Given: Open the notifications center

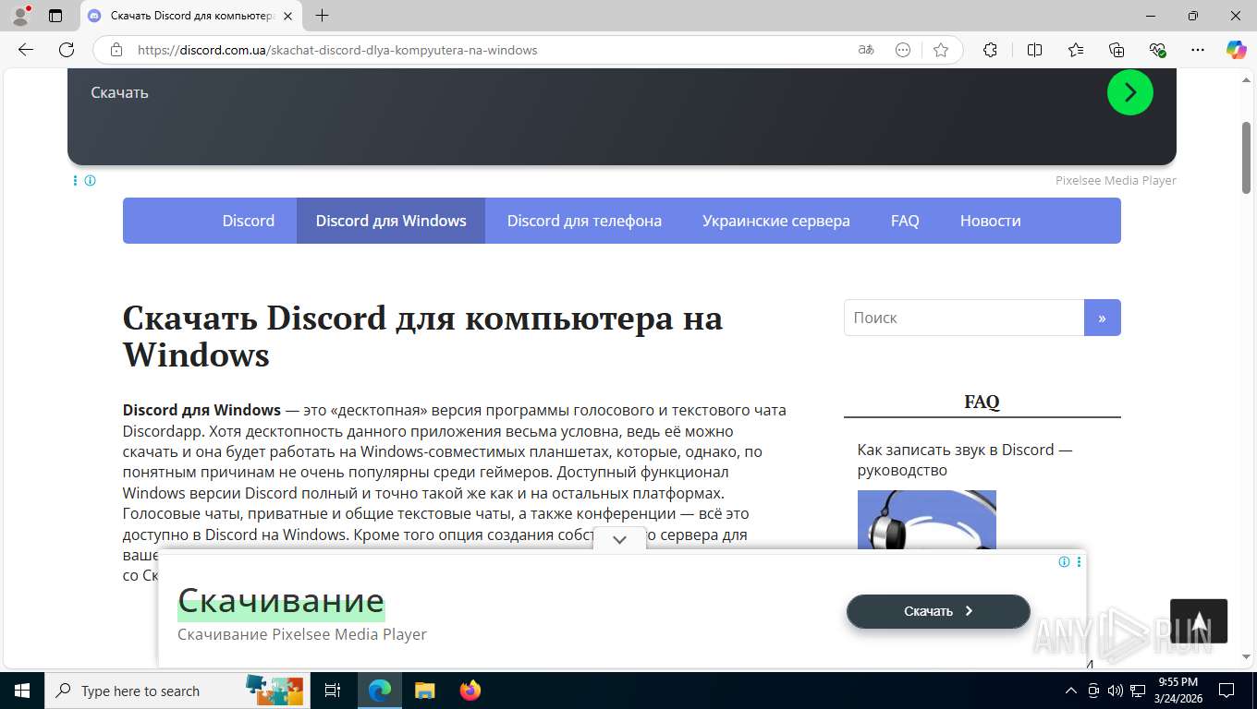Looking at the screenshot, I should tap(1226, 691).
